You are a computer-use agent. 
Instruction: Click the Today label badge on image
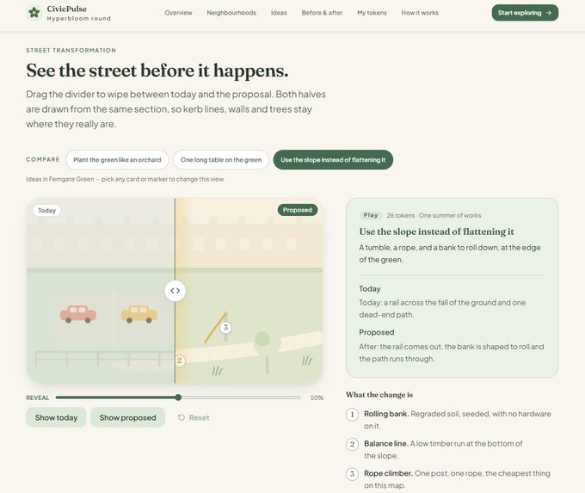point(46,210)
